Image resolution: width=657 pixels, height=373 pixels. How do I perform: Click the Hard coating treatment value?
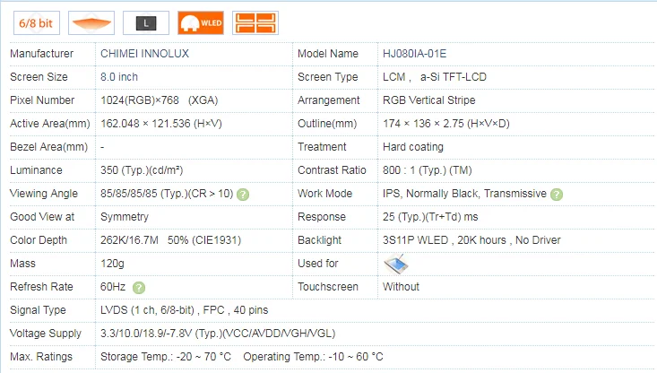[x=413, y=147]
